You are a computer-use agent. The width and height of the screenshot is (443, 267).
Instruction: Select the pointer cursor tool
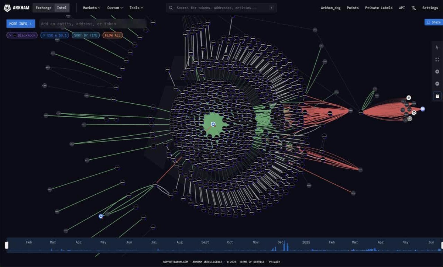click(437, 47)
